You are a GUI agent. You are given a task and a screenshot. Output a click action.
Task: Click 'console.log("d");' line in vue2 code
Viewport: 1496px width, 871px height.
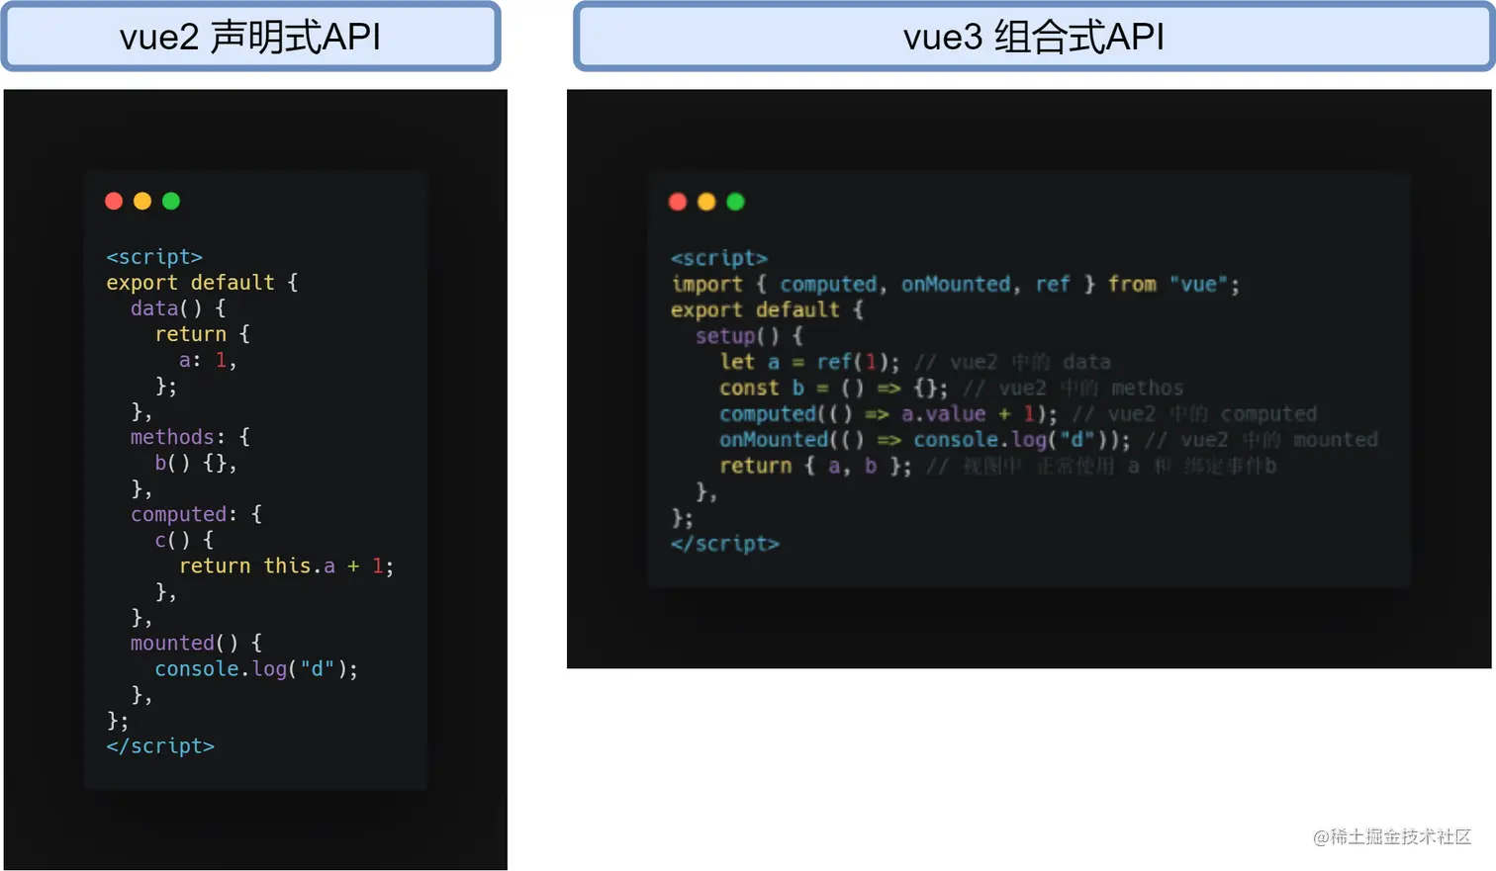point(256,668)
